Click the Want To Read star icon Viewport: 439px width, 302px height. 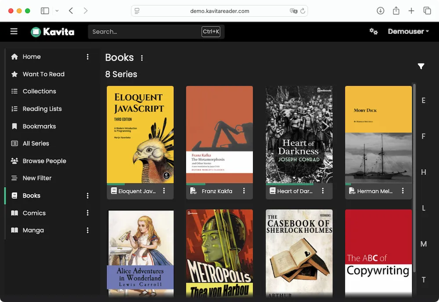tap(14, 74)
